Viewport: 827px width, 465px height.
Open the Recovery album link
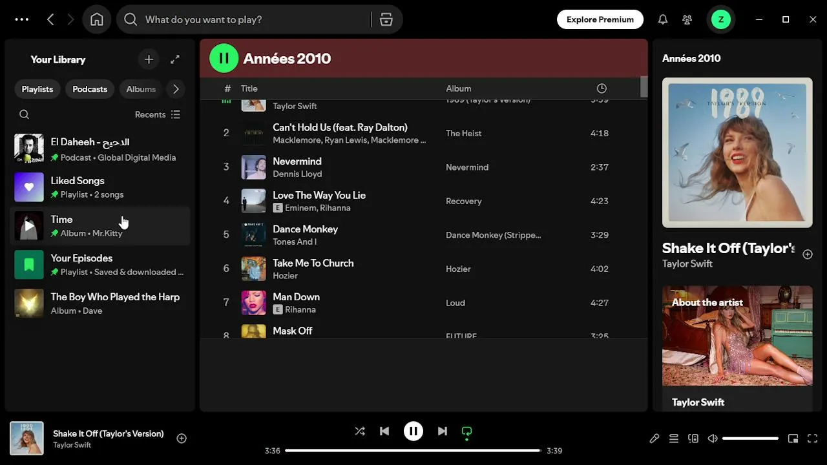point(464,201)
